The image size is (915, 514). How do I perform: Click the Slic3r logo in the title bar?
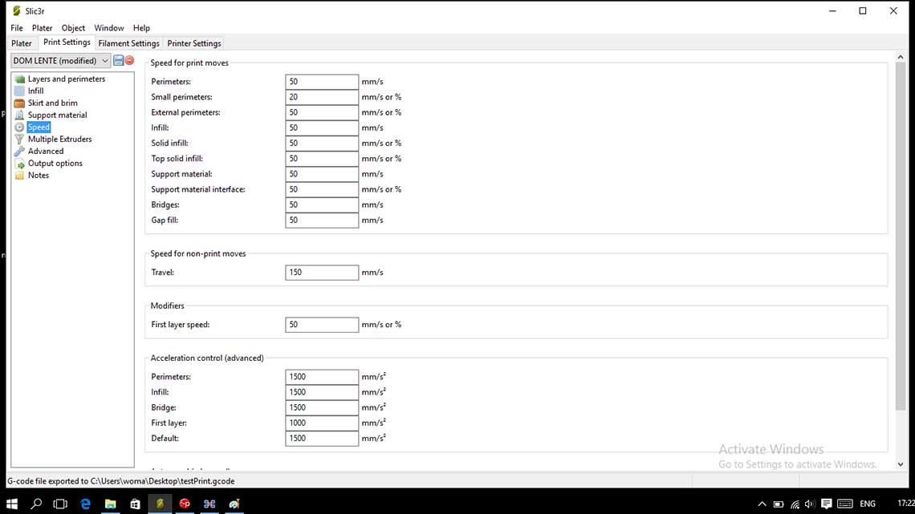tap(16, 11)
